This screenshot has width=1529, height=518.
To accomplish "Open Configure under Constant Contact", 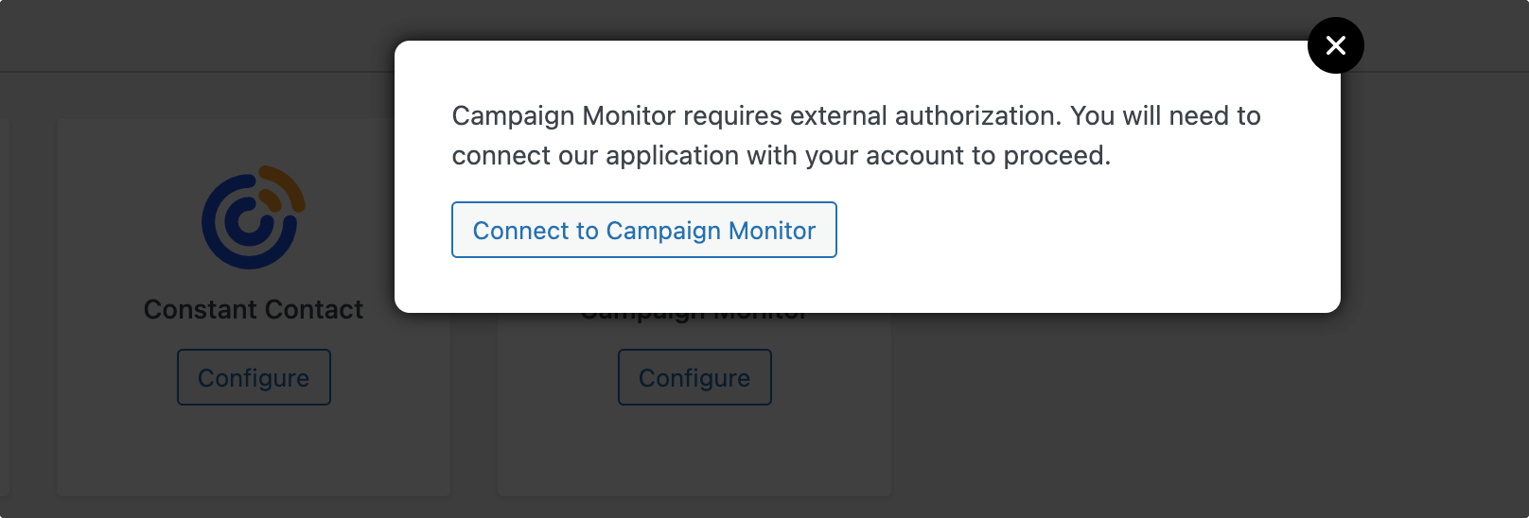I will 254,377.
